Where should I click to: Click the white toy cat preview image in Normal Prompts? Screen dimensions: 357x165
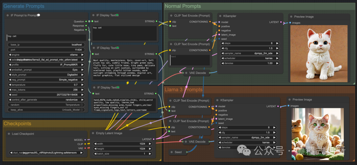tap(319, 54)
